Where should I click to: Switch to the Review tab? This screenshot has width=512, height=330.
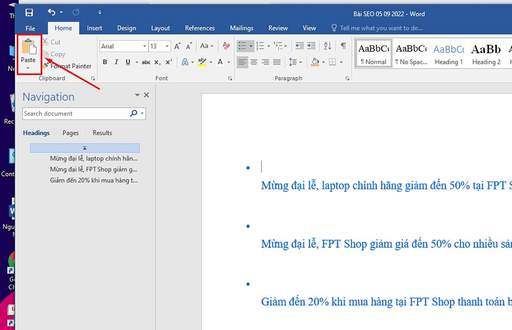pyautogui.click(x=278, y=28)
